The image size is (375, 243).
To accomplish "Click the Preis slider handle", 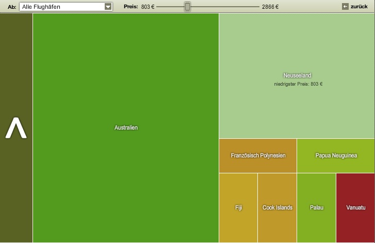I will tap(188, 7).
